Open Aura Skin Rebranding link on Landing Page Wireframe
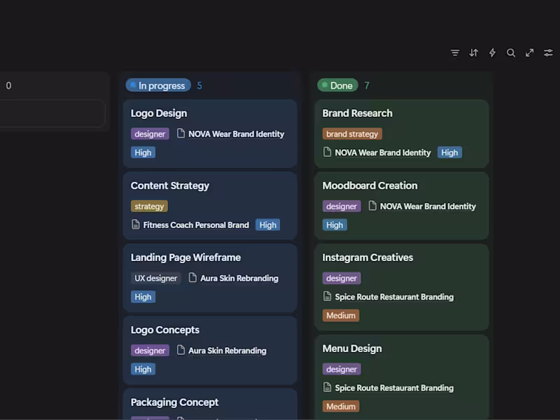Image resolution: width=560 pixels, height=420 pixels. tap(239, 278)
